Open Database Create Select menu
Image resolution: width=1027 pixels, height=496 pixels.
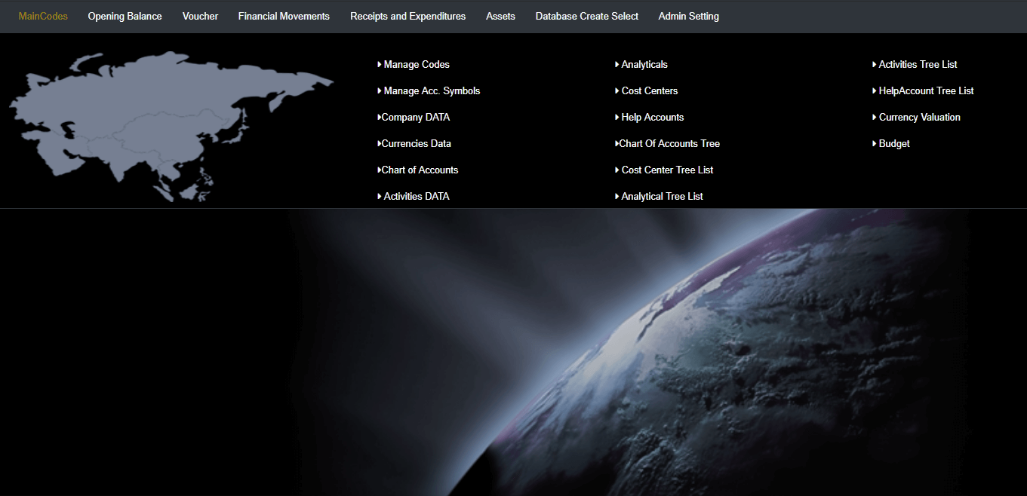(x=587, y=16)
